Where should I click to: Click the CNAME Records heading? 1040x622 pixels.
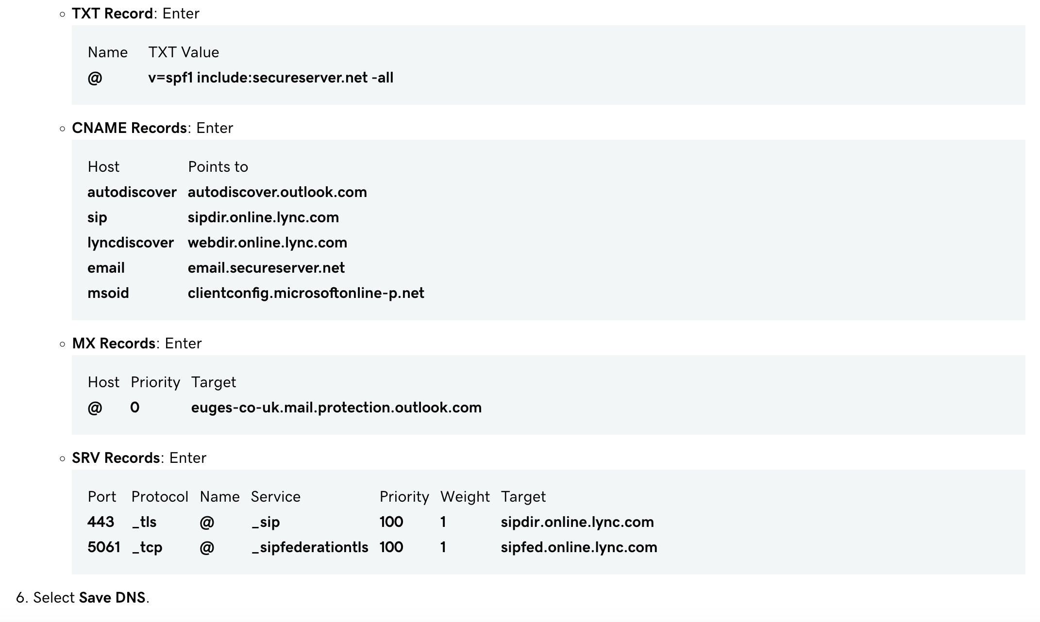click(x=129, y=128)
